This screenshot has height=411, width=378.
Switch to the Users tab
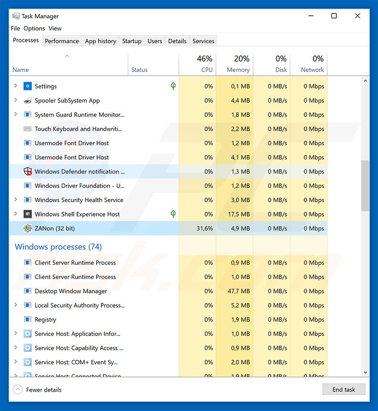click(155, 41)
